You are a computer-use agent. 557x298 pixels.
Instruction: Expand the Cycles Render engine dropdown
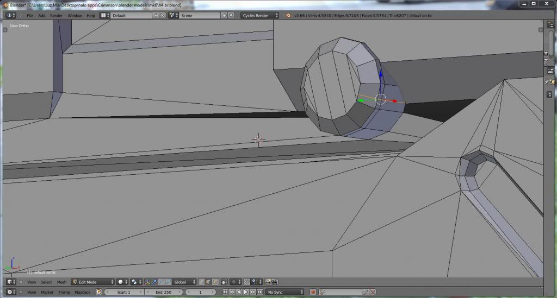[259, 16]
